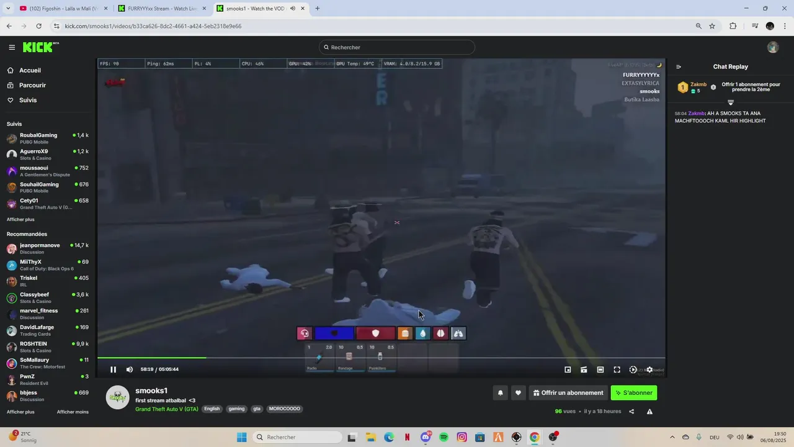Open MilThyX channel

[48, 264]
